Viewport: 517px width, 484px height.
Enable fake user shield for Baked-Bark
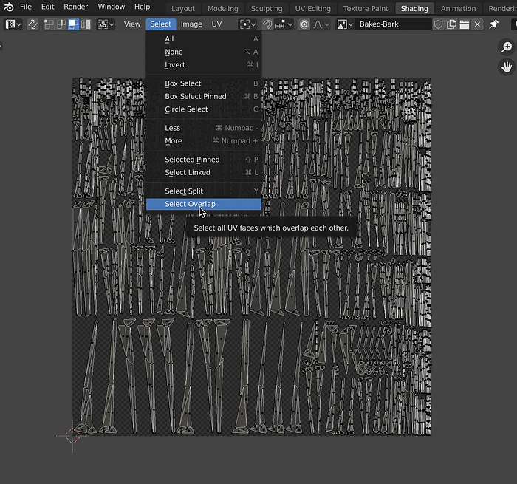(438, 24)
